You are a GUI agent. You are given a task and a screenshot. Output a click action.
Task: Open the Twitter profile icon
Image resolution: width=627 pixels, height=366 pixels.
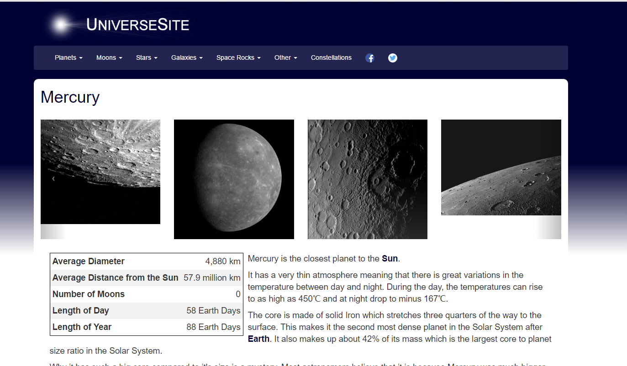[x=393, y=58]
